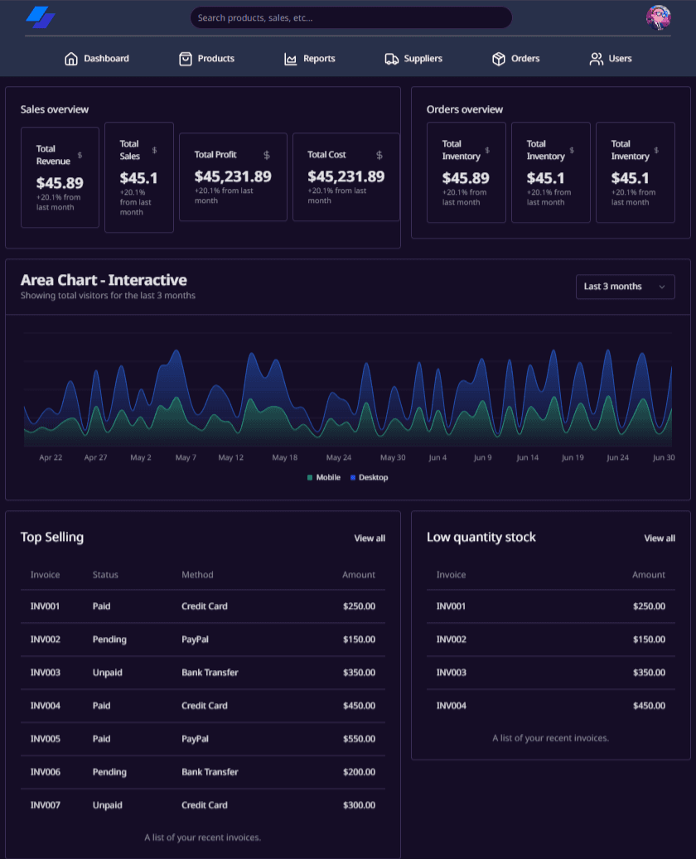
Task: Click View all in Low quantity stock
Action: click(x=660, y=538)
